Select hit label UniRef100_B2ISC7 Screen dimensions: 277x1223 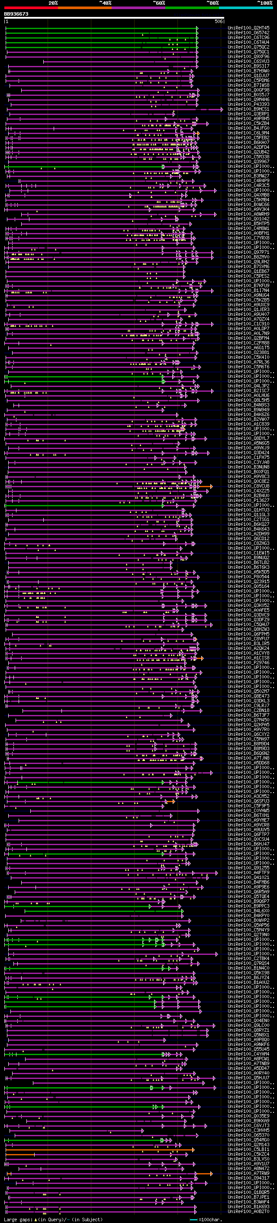(x=248, y=391)
